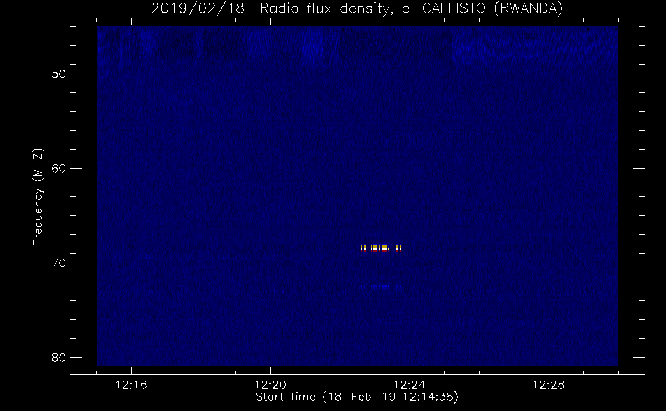The width and height of the screenshot is (666, 411).
Task: Click the bright yellow-white burst near 68 MHz
Action: click(381, 248)
